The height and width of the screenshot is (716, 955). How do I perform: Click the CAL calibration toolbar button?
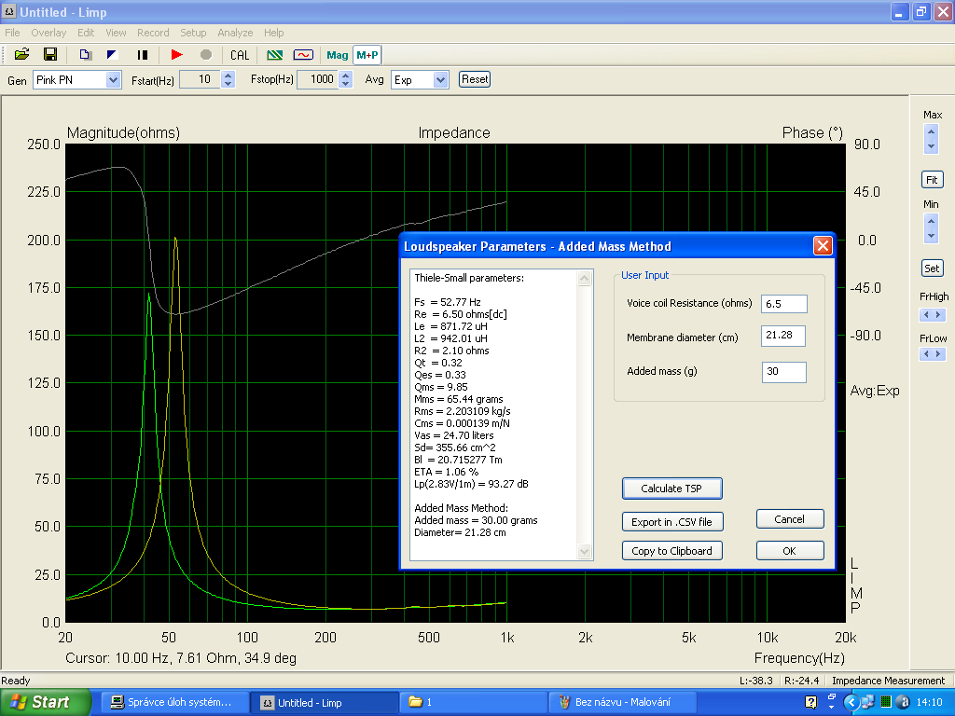click(240, 55)
